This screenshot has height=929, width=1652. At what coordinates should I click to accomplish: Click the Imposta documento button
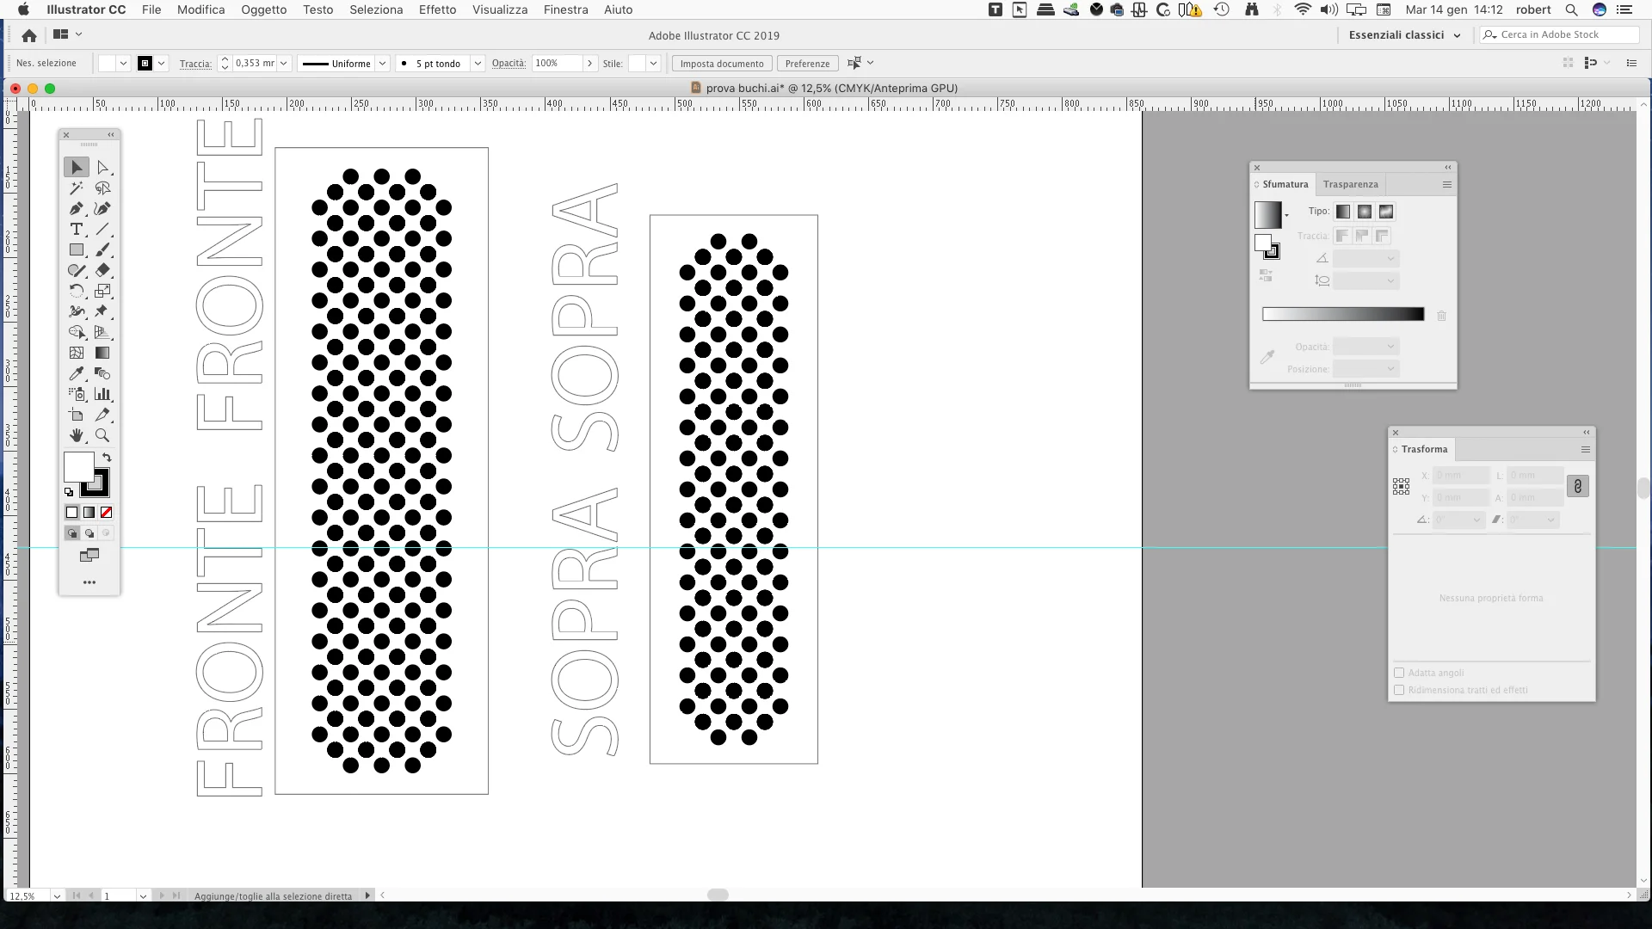pyautogui.click(x=721, y=64)
